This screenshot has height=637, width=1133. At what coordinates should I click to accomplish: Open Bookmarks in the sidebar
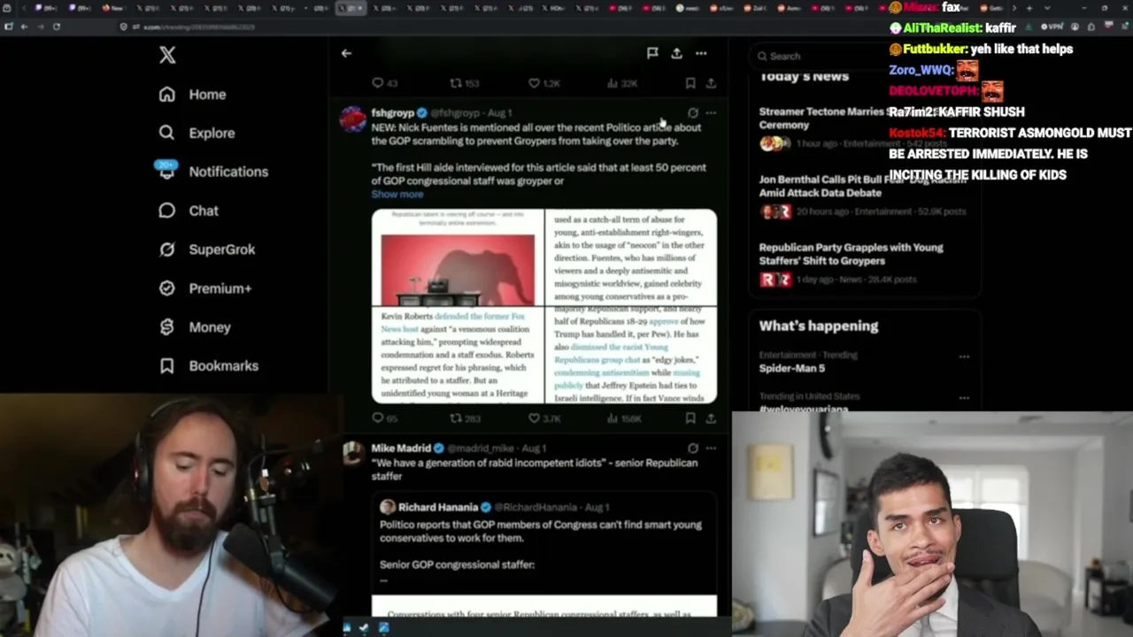point(209,366)
